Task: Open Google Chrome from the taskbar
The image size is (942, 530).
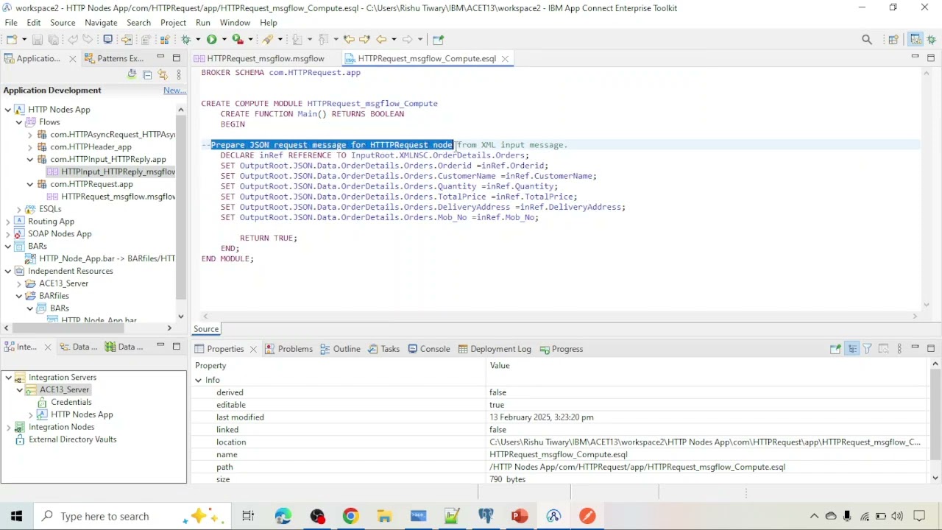Action: (350, 516)
